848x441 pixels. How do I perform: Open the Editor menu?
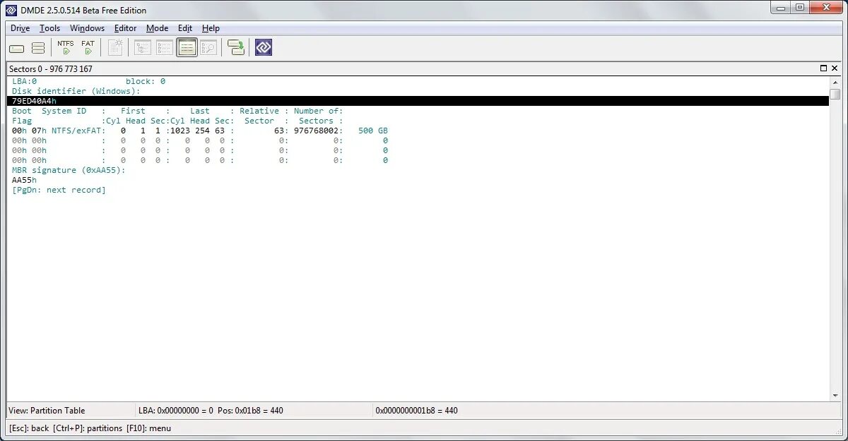click(125, 28)
